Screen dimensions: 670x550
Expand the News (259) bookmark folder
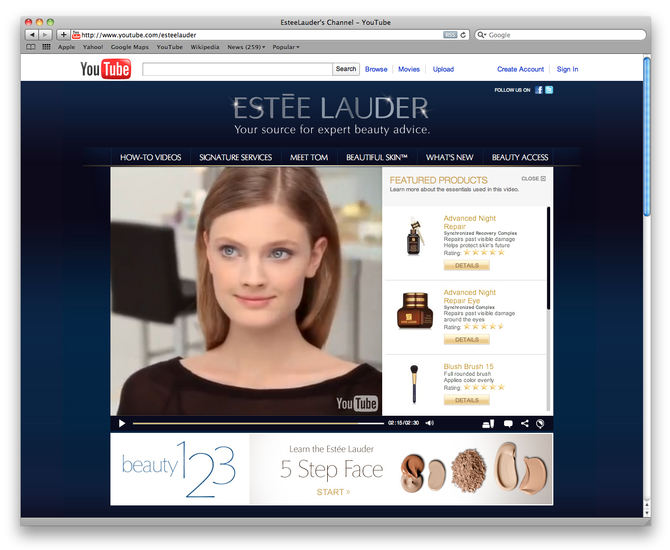[246, 47]
